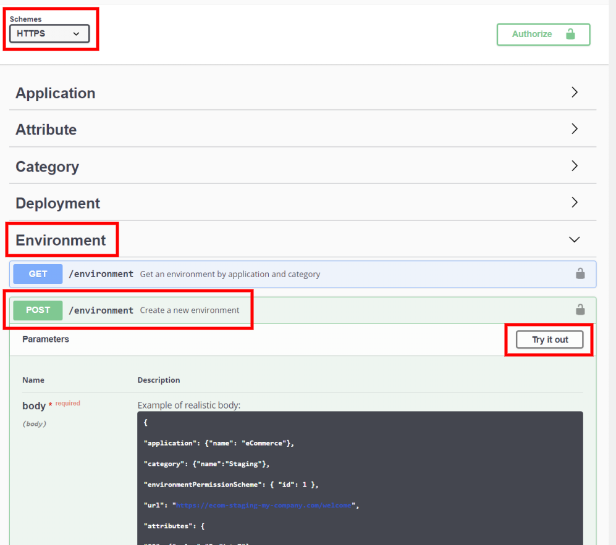Image resolution: width=616 pixels, height=545 pixels.
Task: Expand the Attribute section using its chevron
Action: pos(574,129)
